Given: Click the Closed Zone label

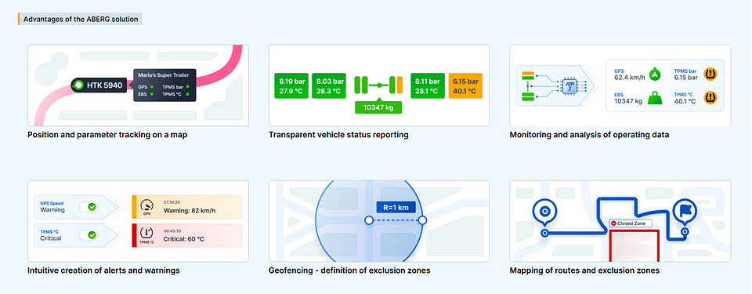Looking at the screenshot, I should point(631,223).
